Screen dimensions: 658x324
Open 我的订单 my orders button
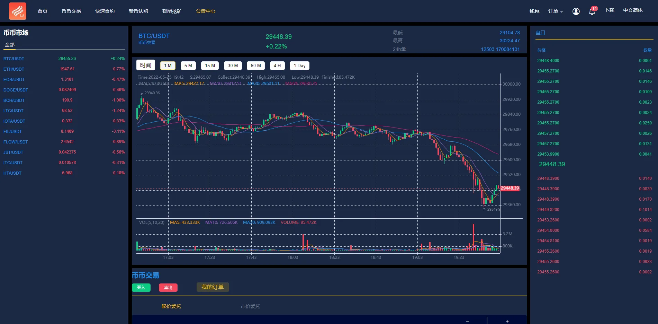213,287
